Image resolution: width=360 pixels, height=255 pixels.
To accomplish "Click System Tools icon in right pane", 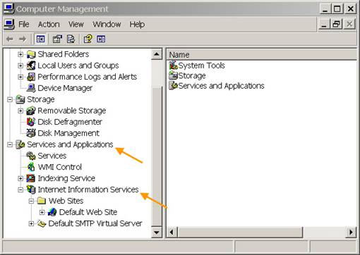I will point(174,66).
